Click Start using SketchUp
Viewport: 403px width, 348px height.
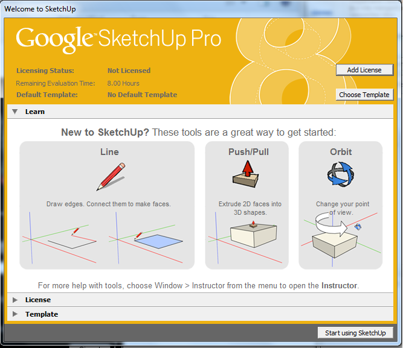pos(355,333)
